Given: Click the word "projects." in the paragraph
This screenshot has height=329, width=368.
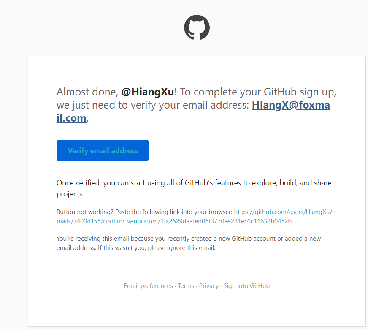Looking at the screenshot, I should 70,194.
